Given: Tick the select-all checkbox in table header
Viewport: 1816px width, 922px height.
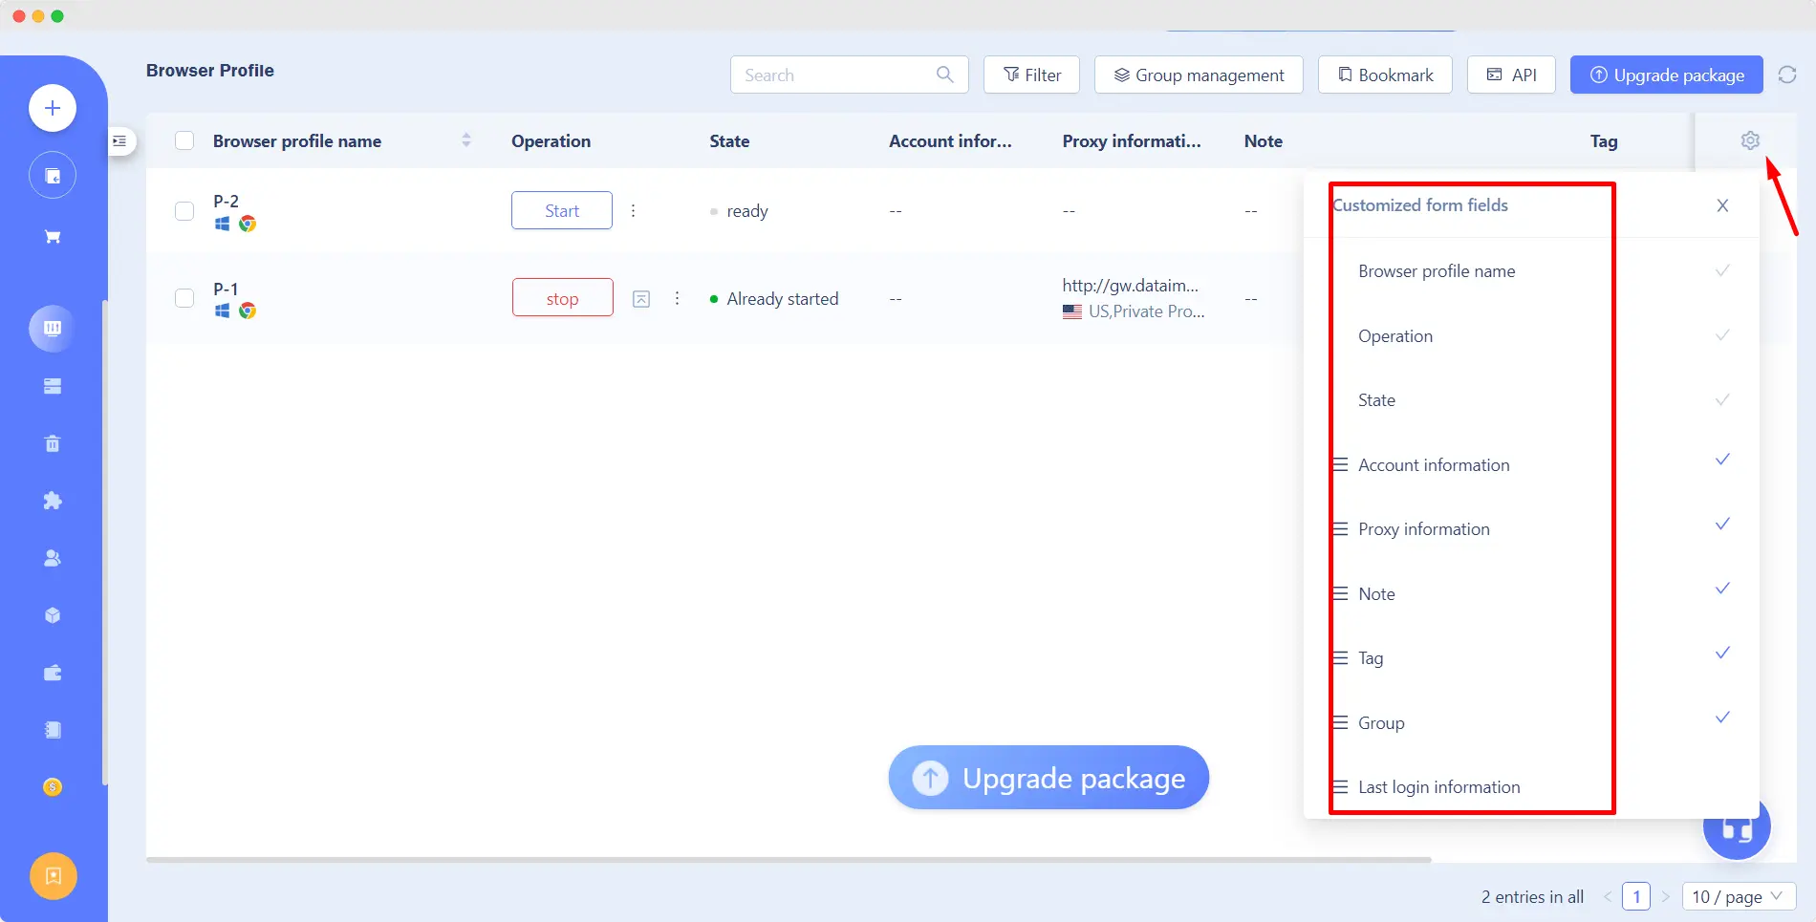Looking at the screenshot, I should pyautogui.click(x=184, y=140).
